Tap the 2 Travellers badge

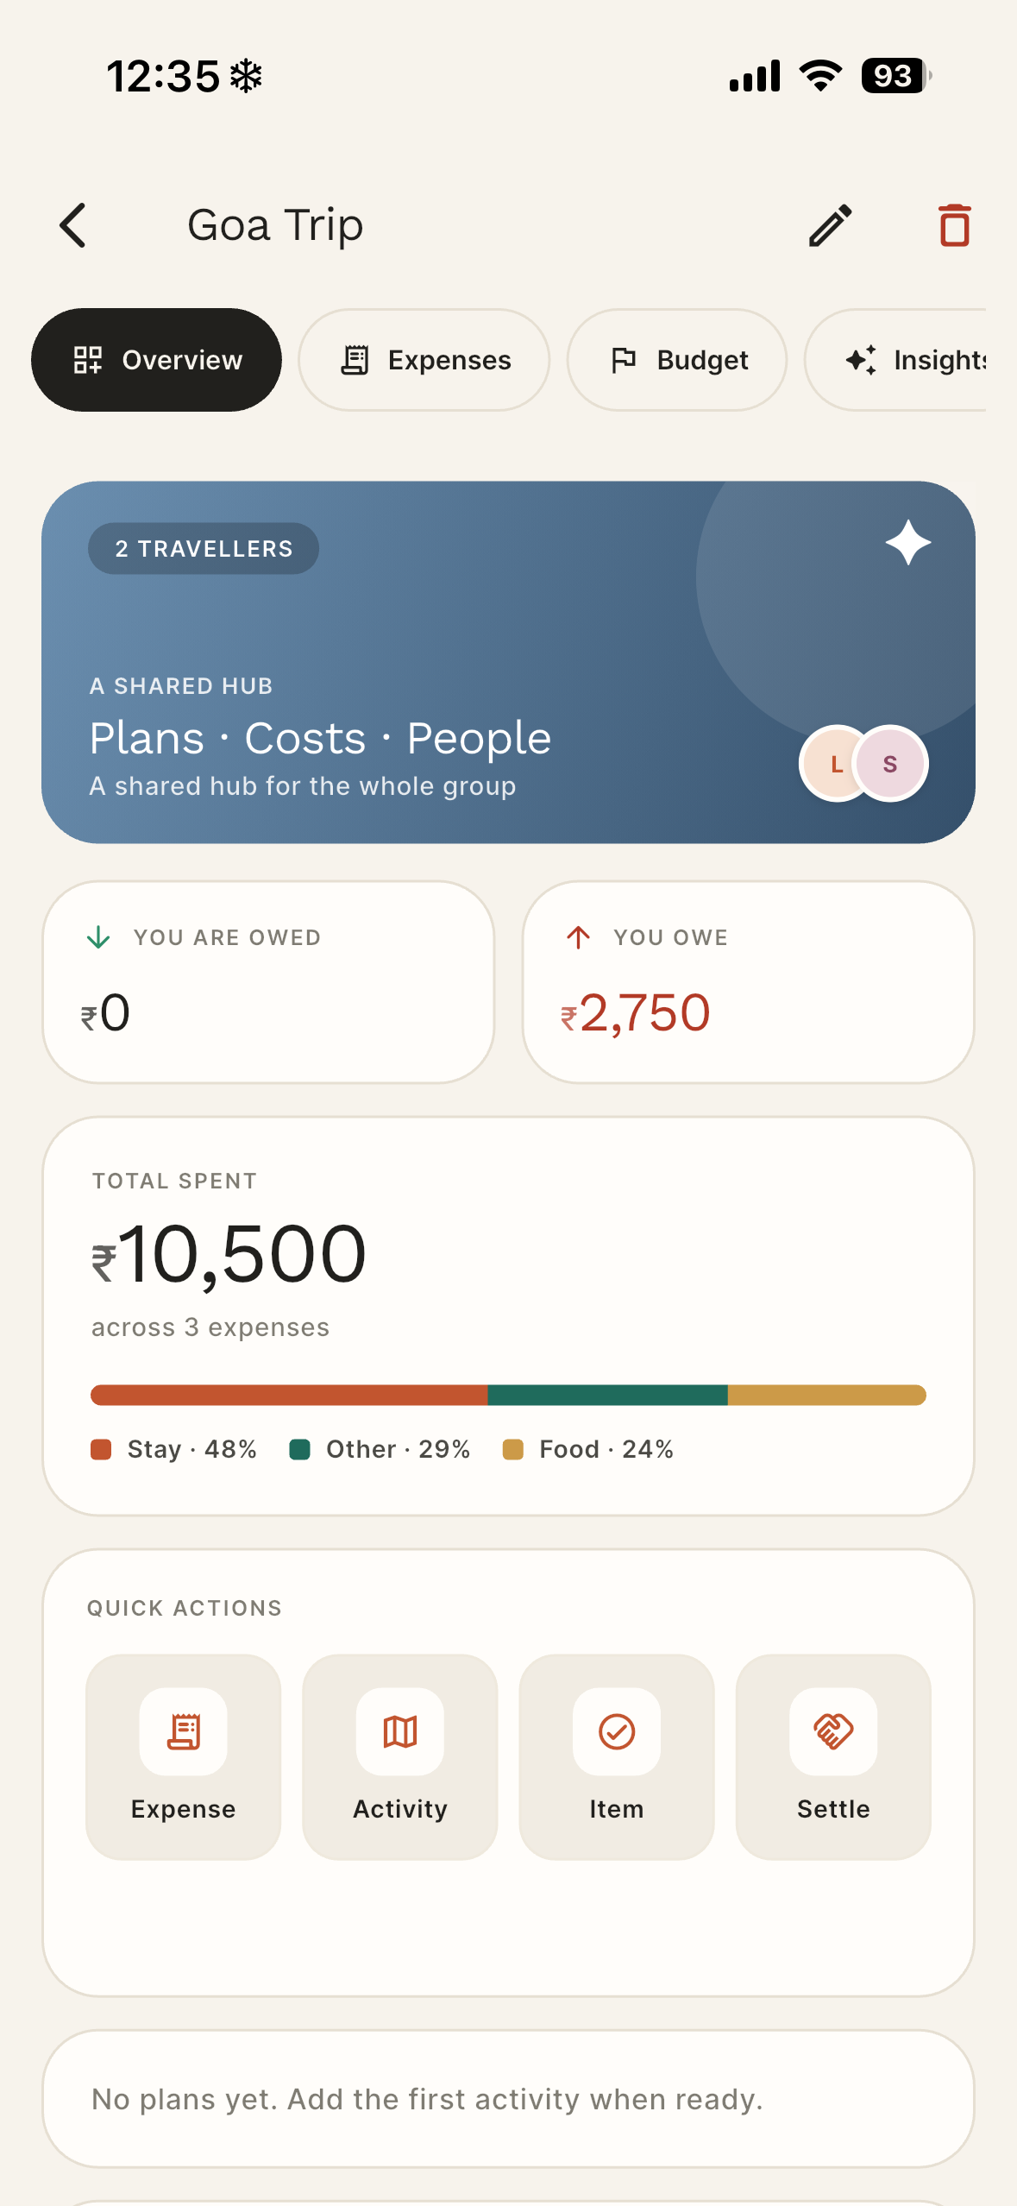(x=204, y=548)
